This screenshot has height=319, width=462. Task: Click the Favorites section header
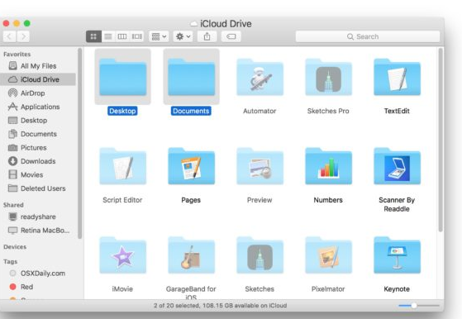point(17,55)
